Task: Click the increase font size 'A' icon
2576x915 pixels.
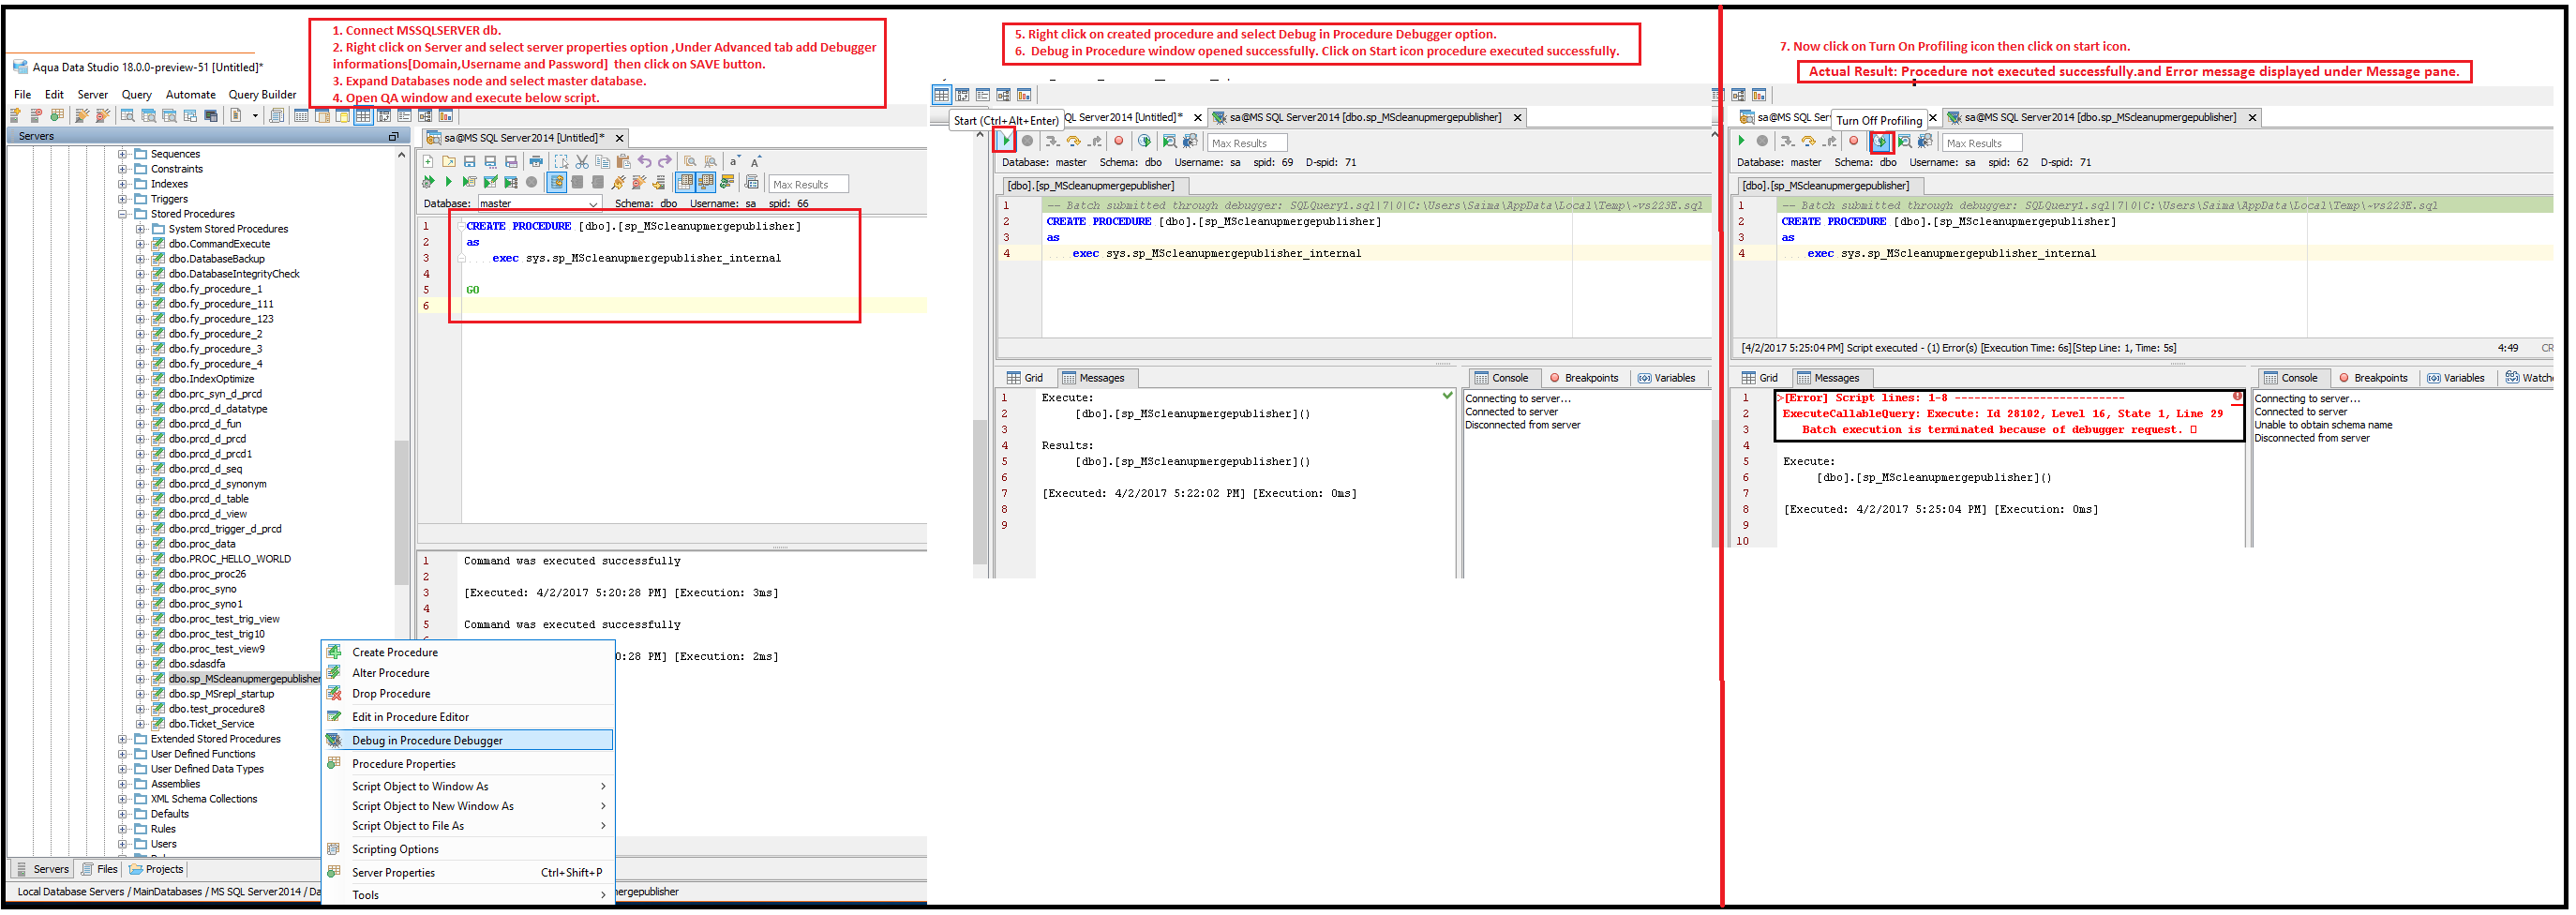Action: [757, 161]
